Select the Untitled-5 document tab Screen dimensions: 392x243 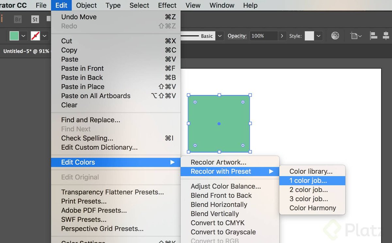click(26, 51)
